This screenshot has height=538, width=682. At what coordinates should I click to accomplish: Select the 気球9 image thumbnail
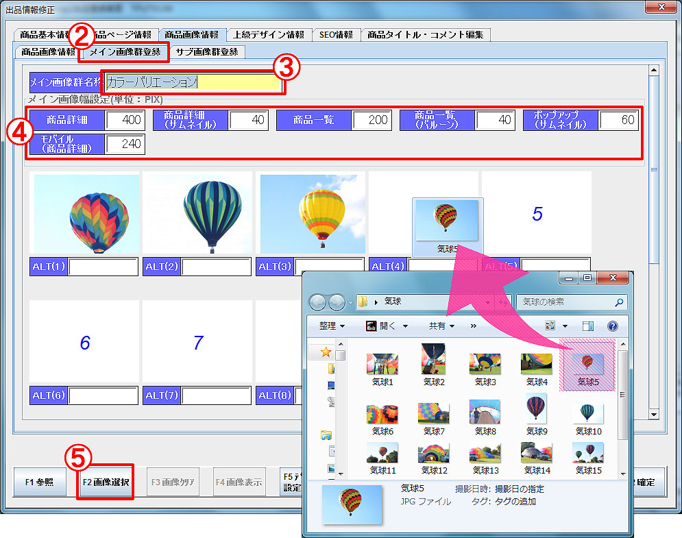pos(536,409)
